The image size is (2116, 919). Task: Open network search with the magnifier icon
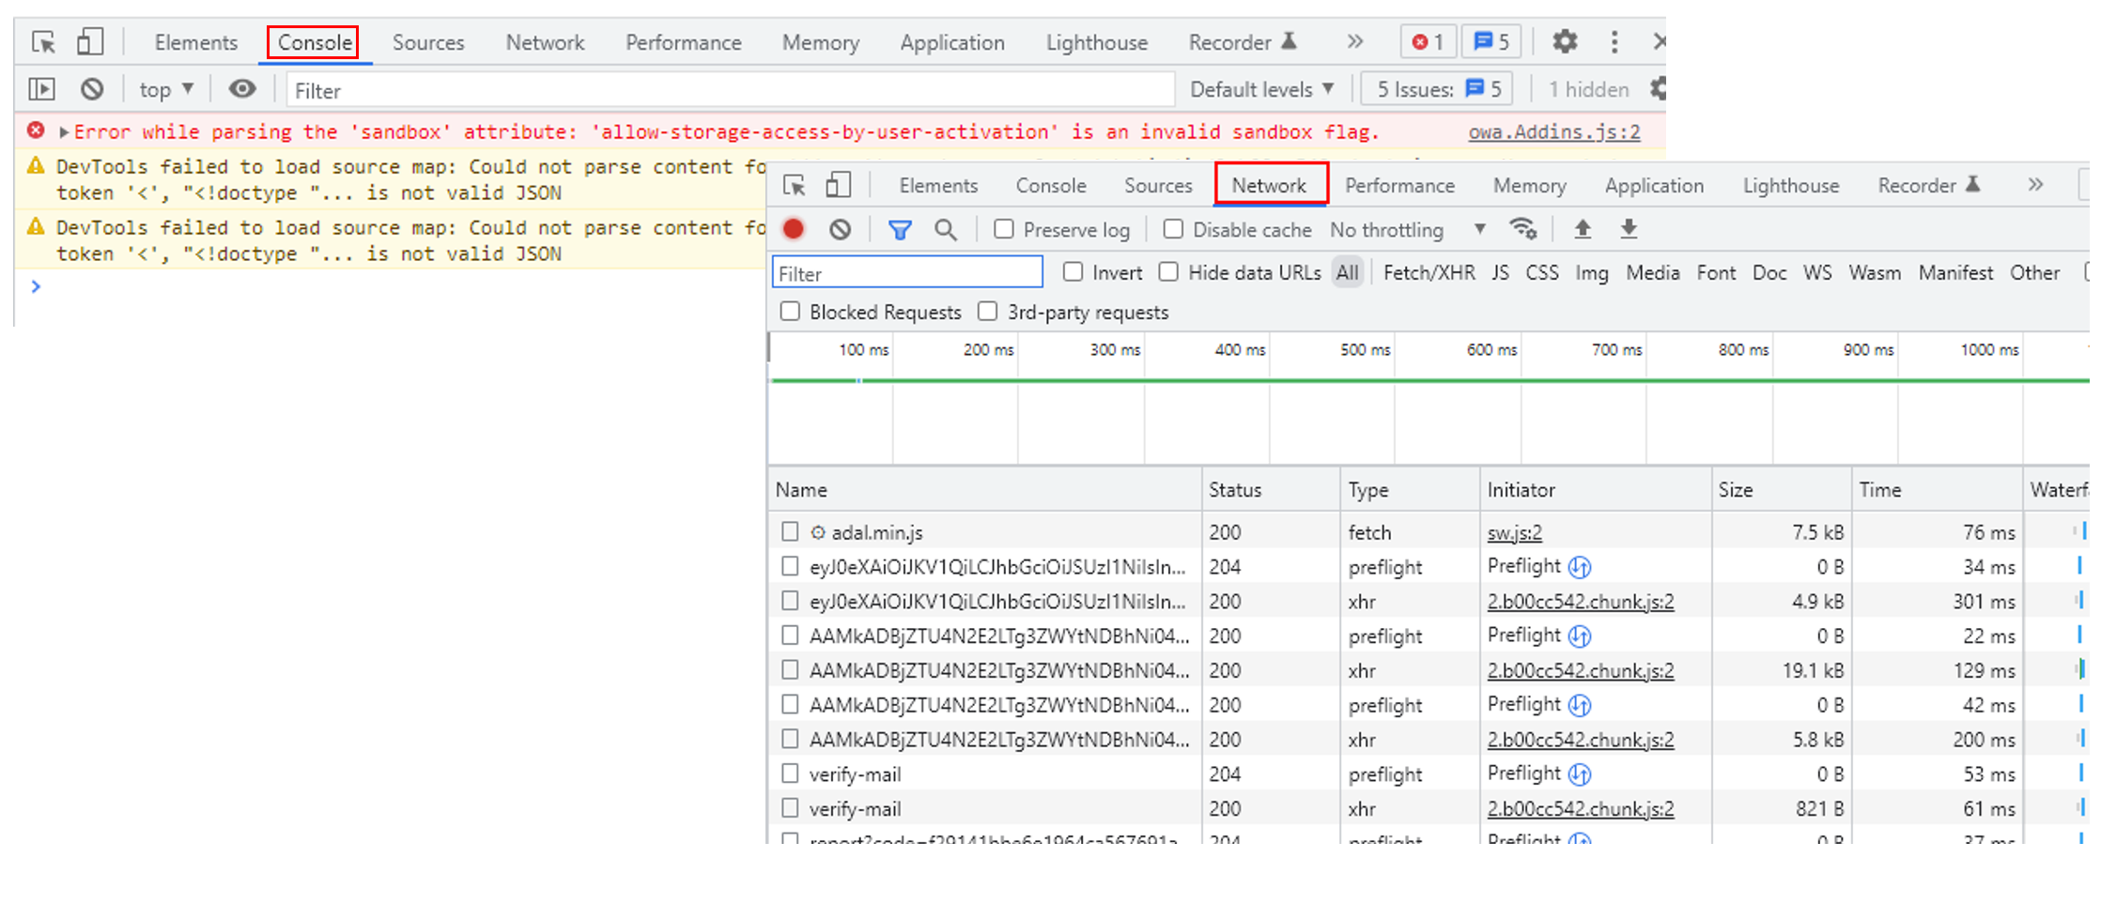point(946,229)
